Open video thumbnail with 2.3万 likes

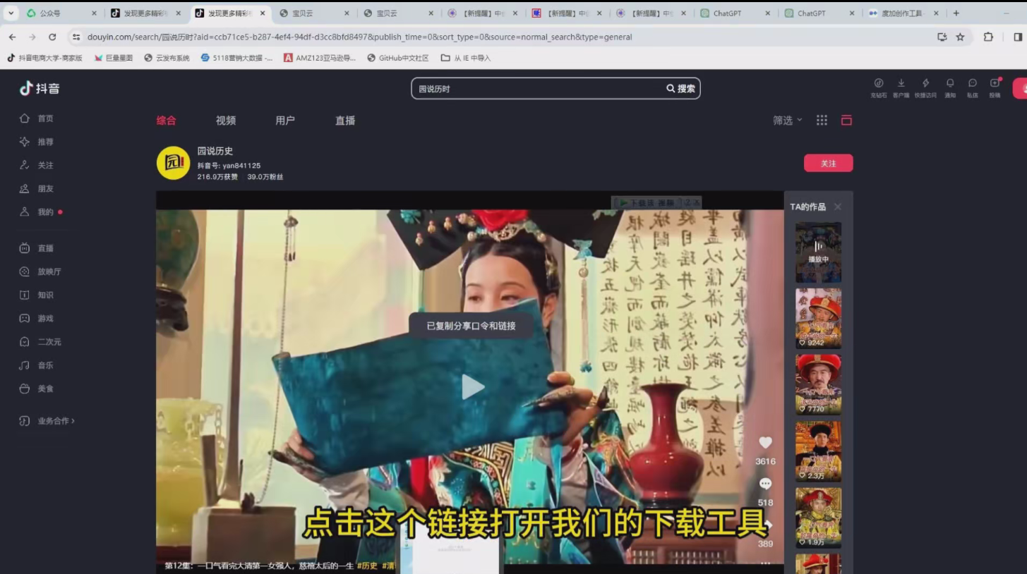819,451
